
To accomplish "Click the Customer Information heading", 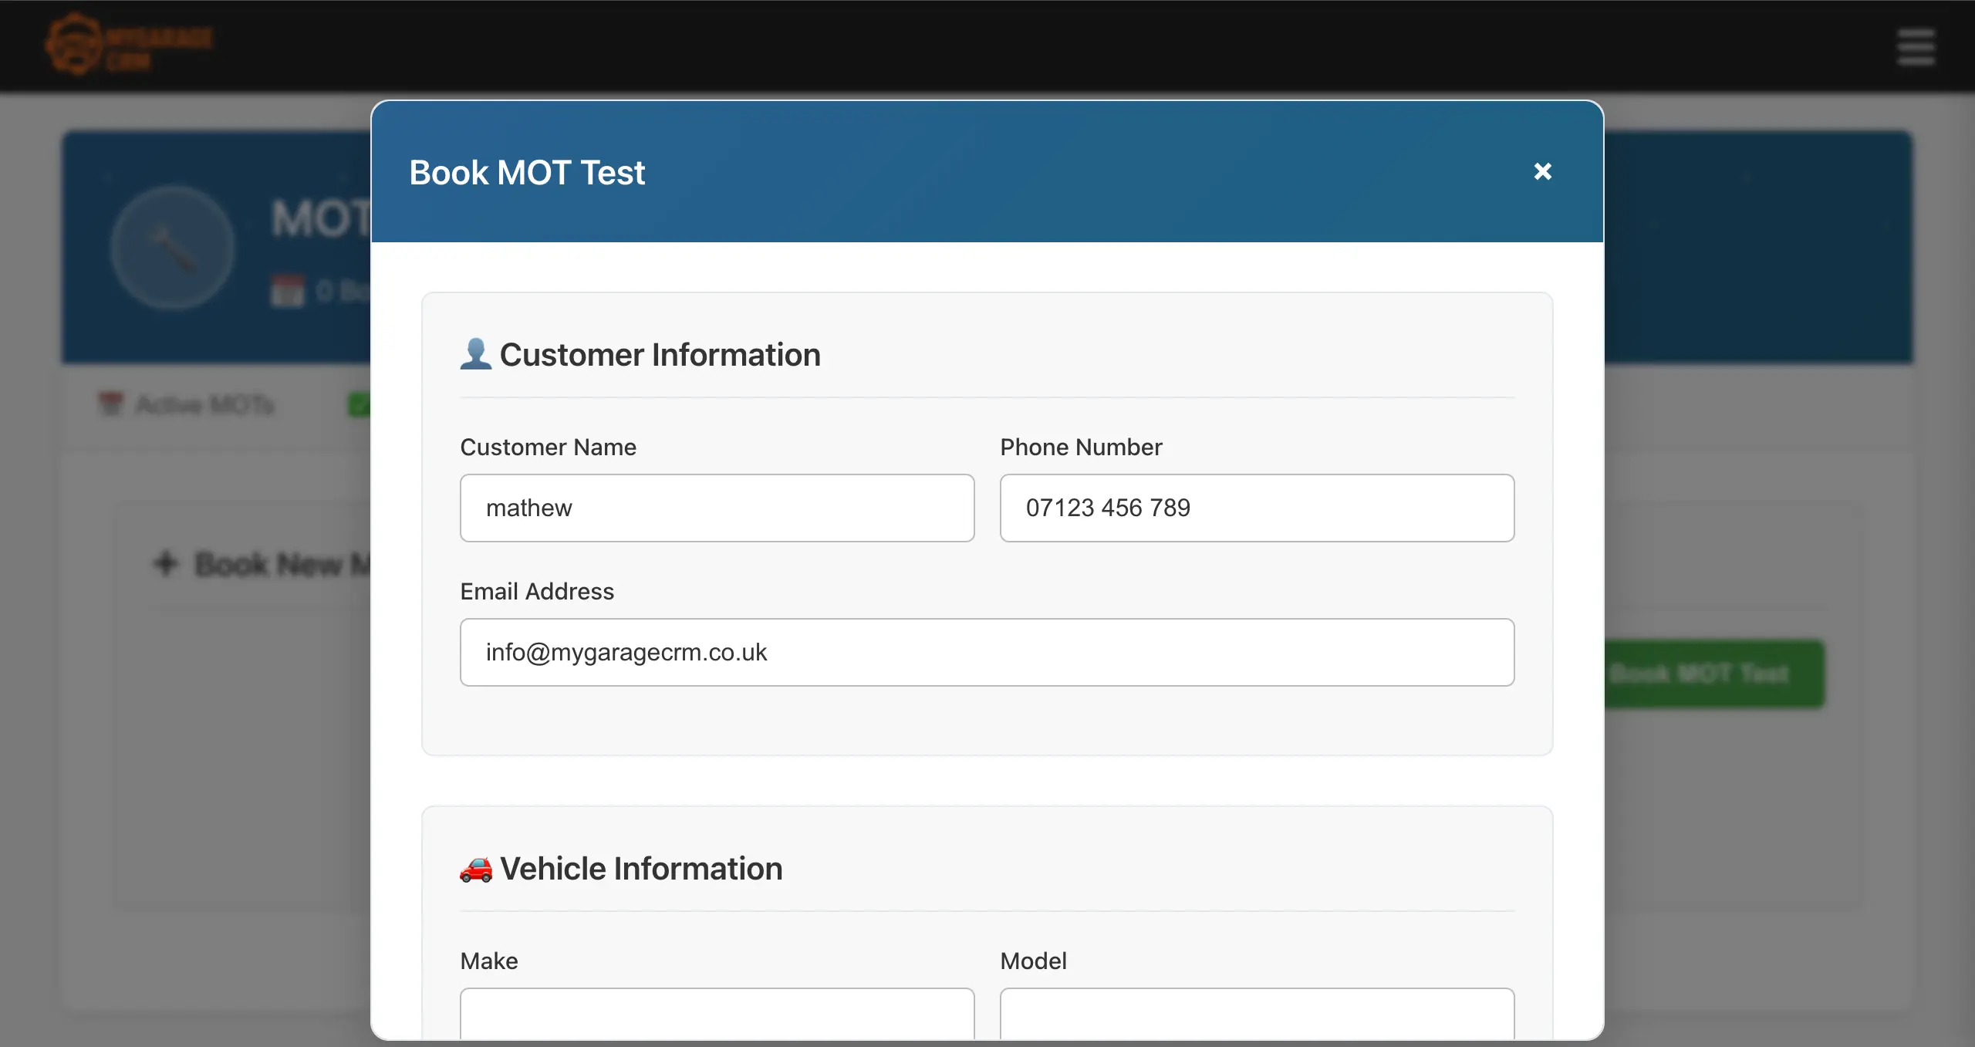I will click(660, 355).
